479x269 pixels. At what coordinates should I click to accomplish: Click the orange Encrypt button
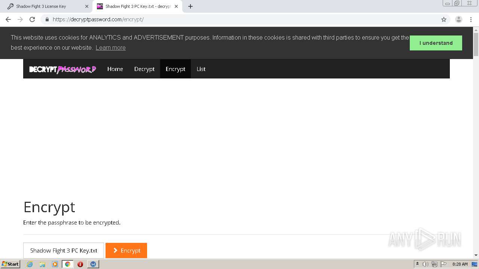tap(126, 250)
